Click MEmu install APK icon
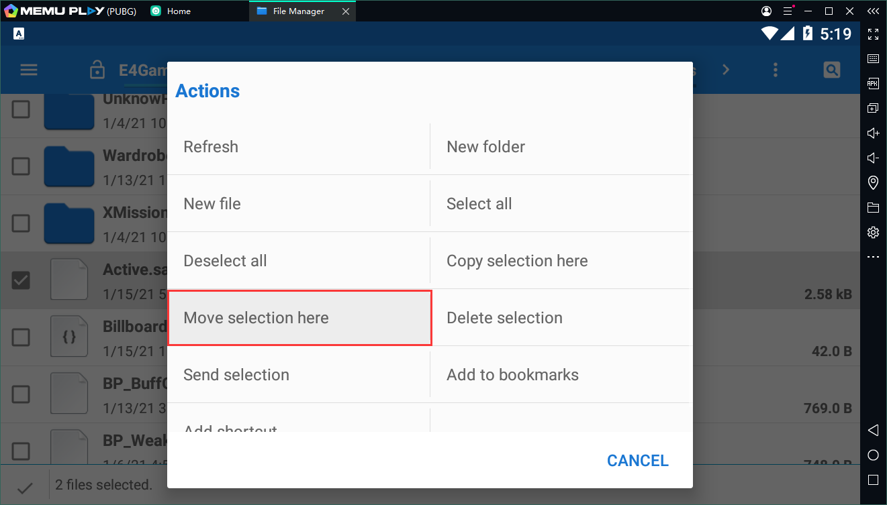 pyautogui.click(x=873, y=84)
